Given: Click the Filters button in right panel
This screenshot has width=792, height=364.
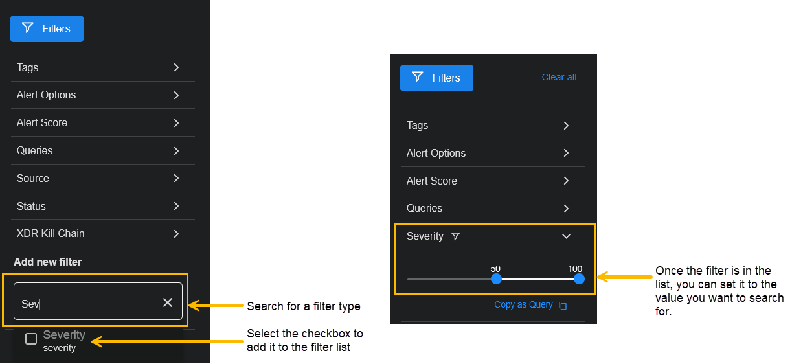Looking at the screenshot, I should coord(436,78).
